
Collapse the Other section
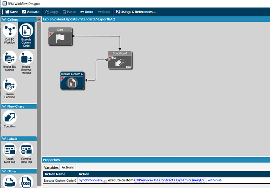(4, 171)
